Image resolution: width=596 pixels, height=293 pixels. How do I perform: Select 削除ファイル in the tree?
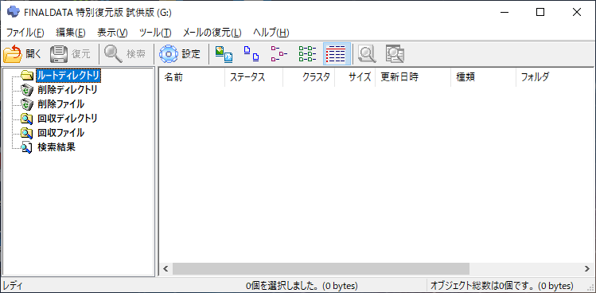(60, 104)
